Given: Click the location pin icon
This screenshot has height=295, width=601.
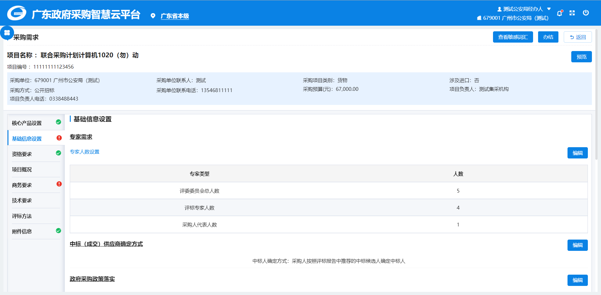Looking at the screenshot, I should (x=153, y=16).
